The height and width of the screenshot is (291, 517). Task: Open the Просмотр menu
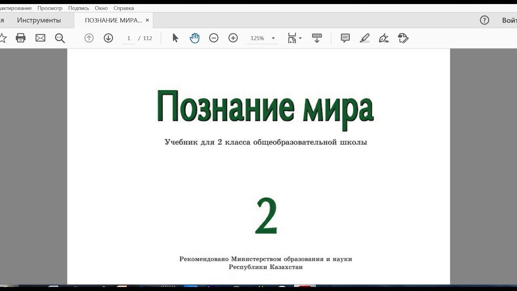tap(50, 8)
